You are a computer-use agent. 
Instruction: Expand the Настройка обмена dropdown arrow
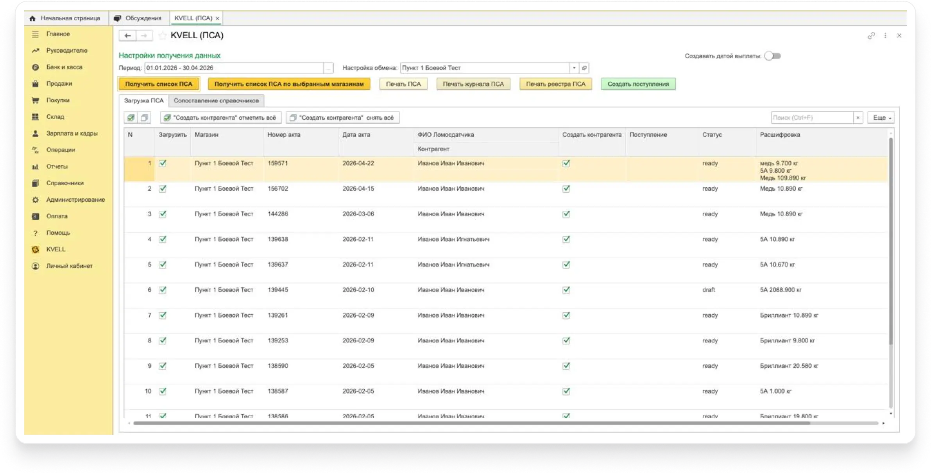[x=574, y=68]
